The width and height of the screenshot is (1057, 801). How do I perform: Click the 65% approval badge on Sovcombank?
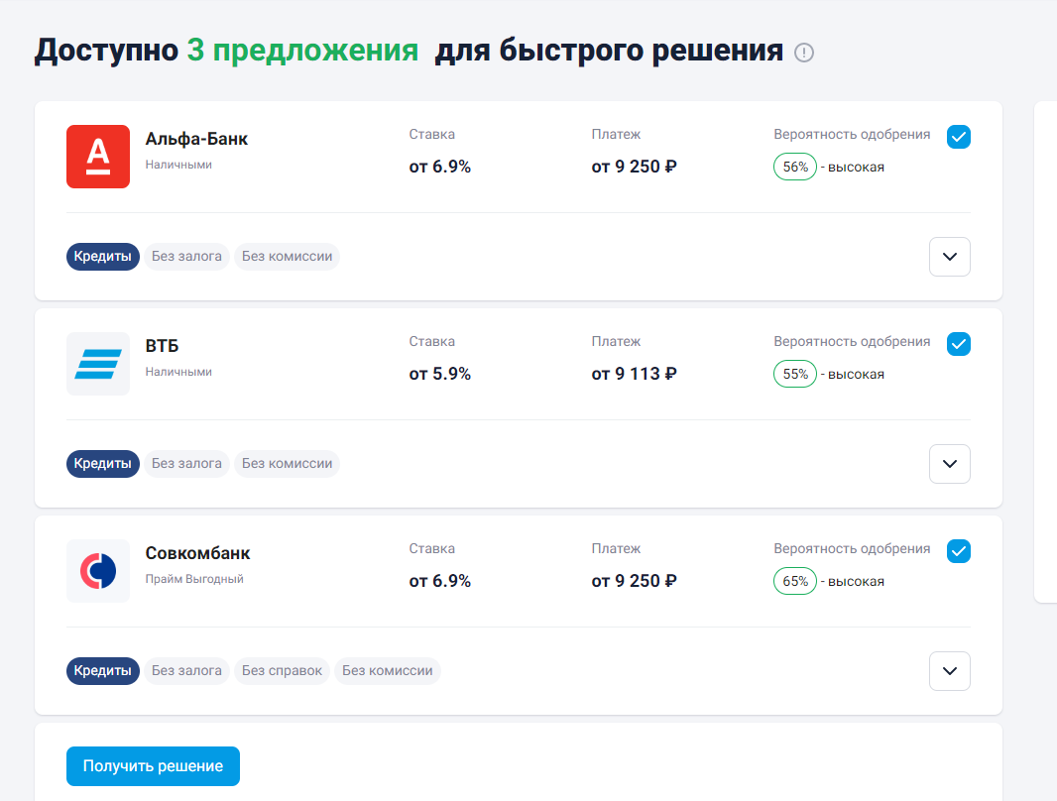point(794,581)
